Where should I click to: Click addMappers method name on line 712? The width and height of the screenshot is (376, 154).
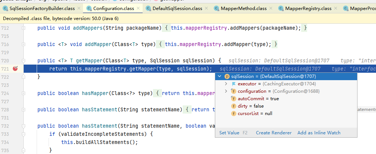[x=88, y=28]
